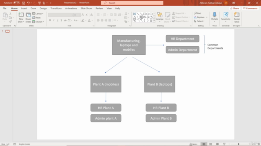The height and width of the screenshot is (146, 261).
Task: Apply text shadow formatting
Action: (61, 20)
